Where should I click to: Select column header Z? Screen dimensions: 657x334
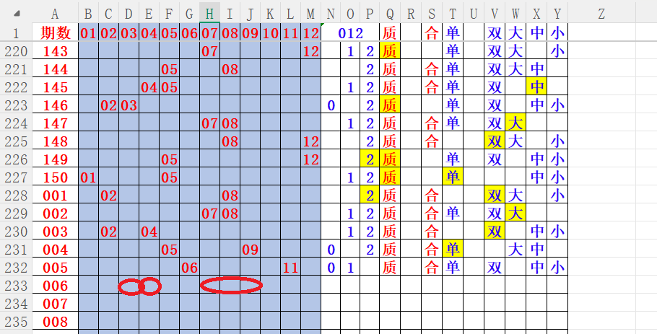click(x=601, y=14)
